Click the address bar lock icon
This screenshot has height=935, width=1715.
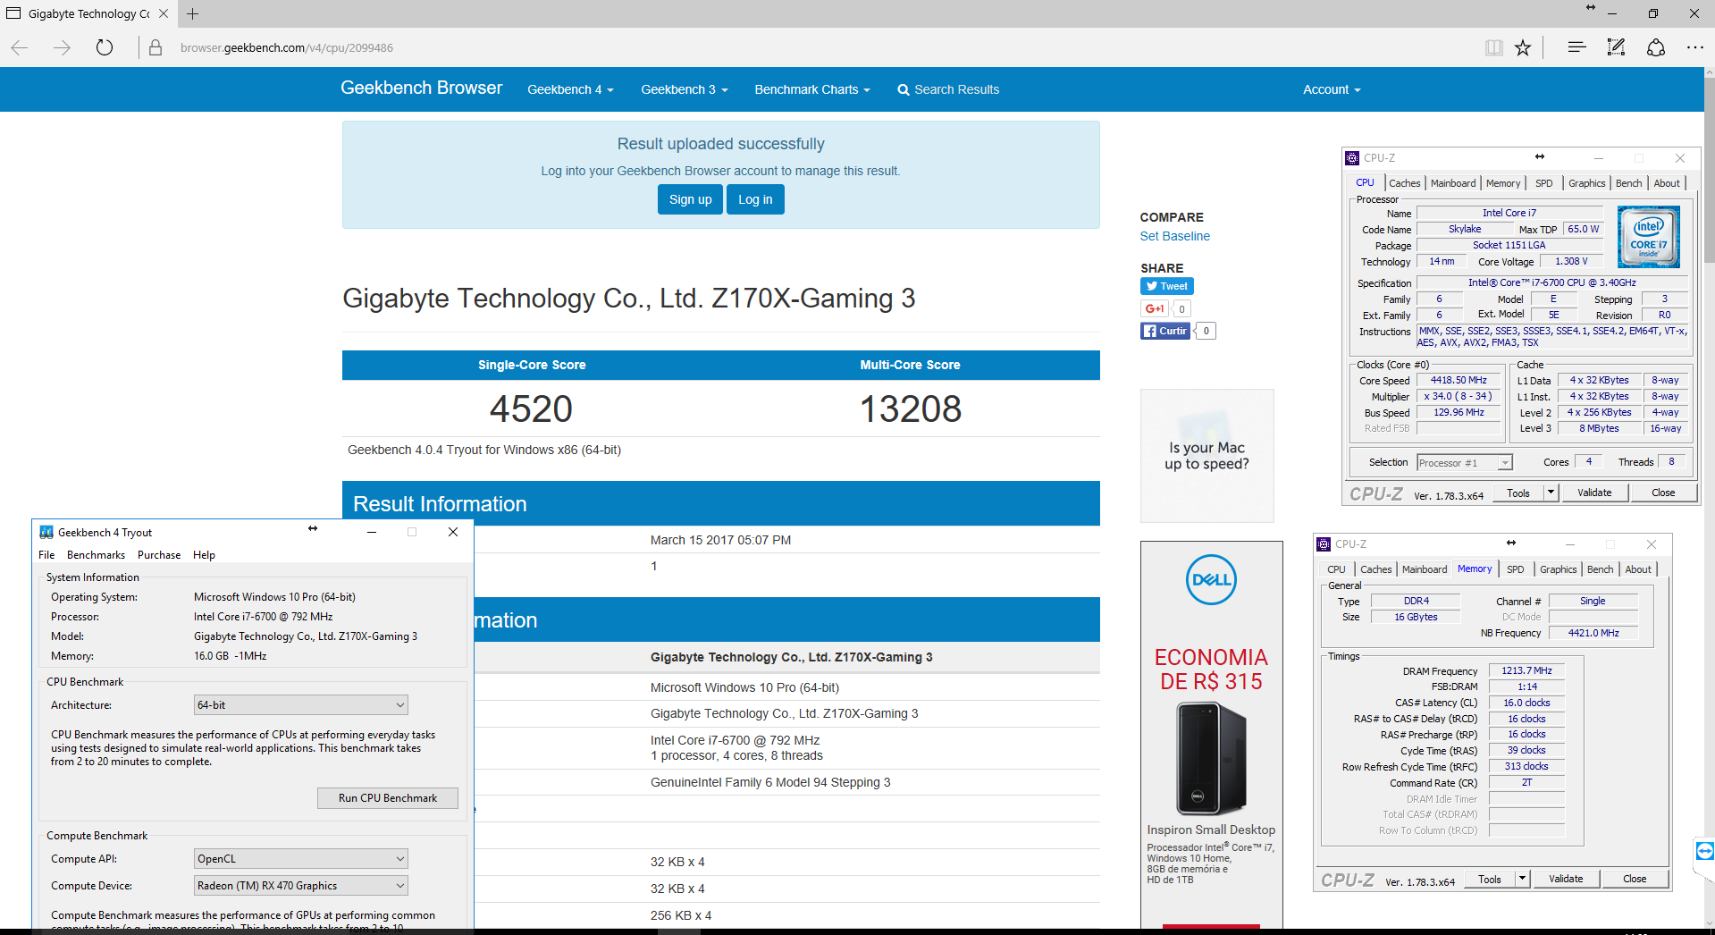pos(156,48)
